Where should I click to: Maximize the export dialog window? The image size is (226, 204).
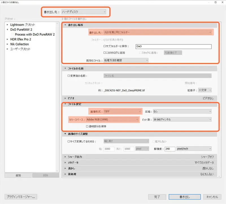(216, 2)
